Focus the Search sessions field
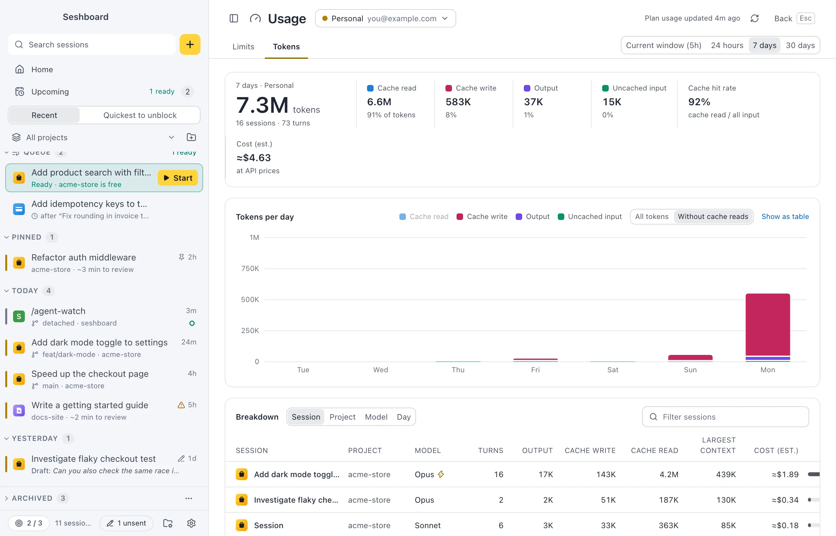 point(92,44)
